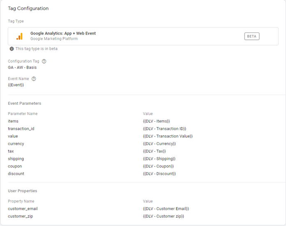Image resolution: width=286 pixels, height=226 pixels.
Task: Click the customer_email property name
Action: point(23,209)
